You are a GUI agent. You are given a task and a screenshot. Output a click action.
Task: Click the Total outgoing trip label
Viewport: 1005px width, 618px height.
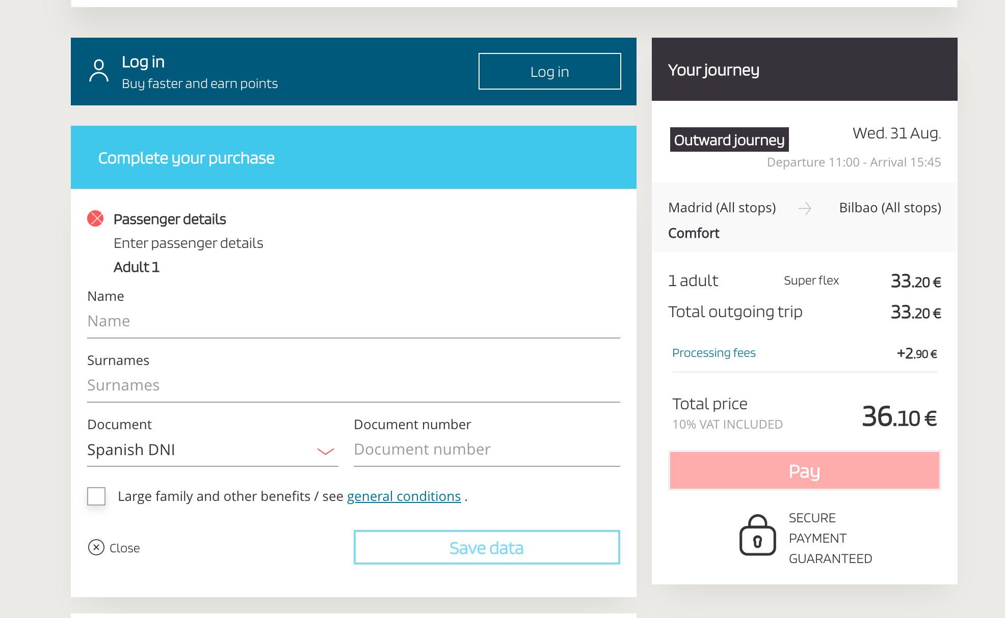pos(735,312)
